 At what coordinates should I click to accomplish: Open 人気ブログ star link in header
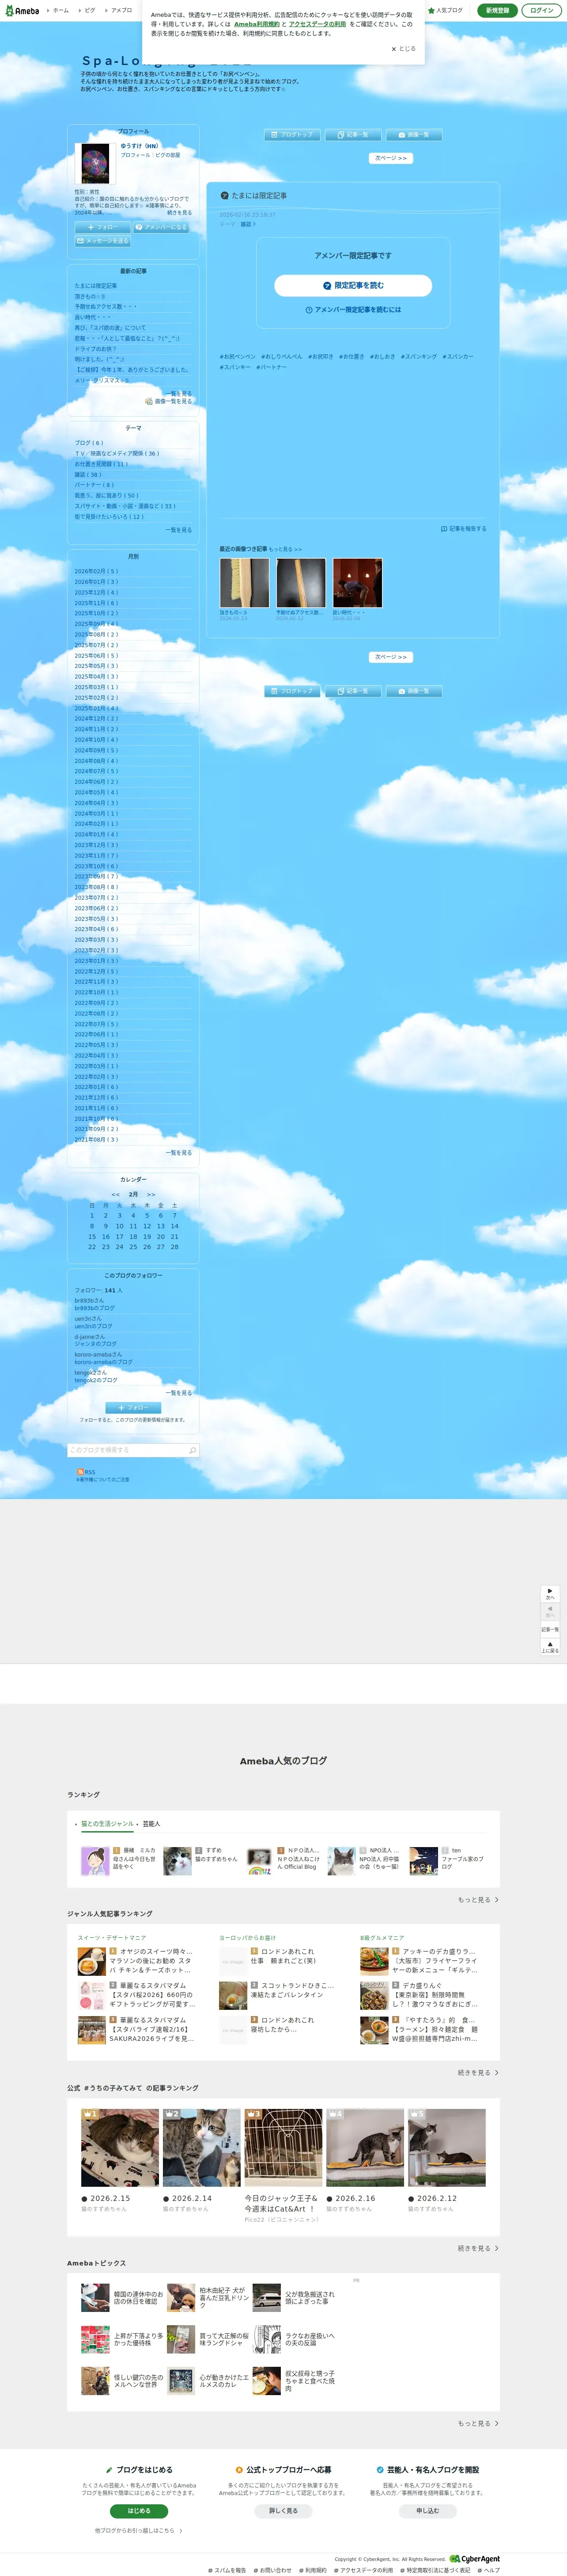(x=445, y=10)
